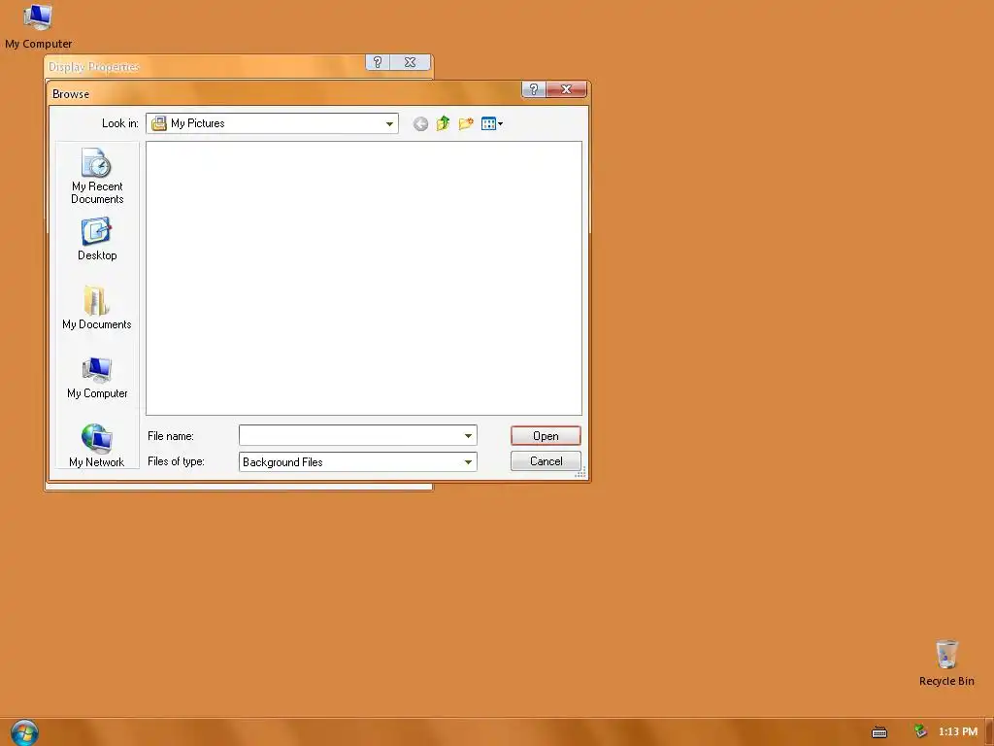The height and width of the screenshot is (746, 994).
Task: Go to Desktop in places bar
Action: (x=97, y=240)
